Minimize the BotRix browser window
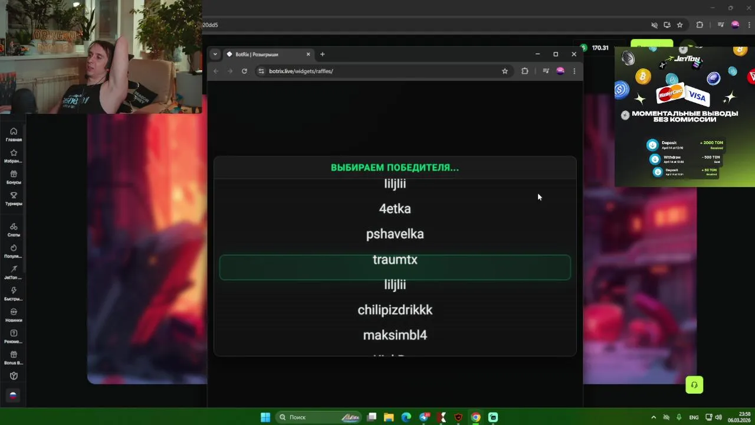 [537, 54]
